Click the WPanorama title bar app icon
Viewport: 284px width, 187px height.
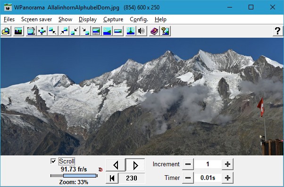8,8
